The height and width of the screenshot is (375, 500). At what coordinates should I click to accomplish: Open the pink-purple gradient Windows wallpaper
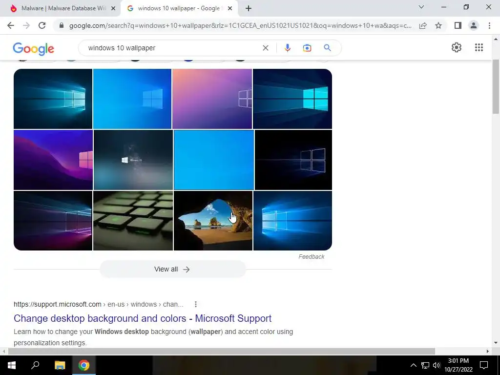tap(212, 99)
